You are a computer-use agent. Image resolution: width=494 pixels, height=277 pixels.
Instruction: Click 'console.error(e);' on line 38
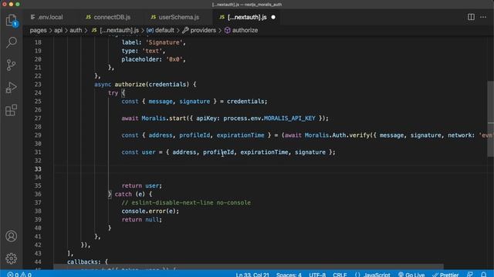[x=151, y=212]
